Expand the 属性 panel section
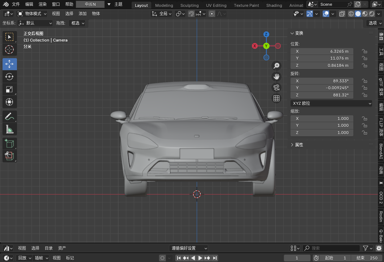 tap(299, 145)
